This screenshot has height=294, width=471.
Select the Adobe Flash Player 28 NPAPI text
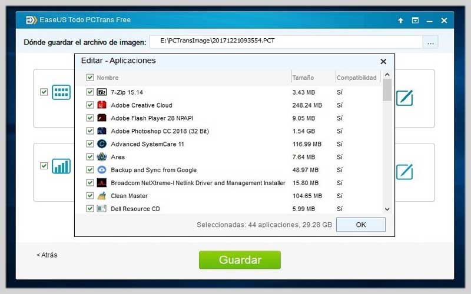coord(152,118)
